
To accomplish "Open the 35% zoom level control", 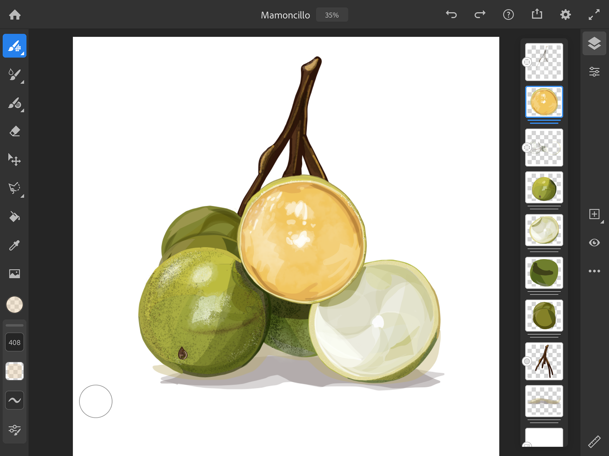I will (x=332, y=15).
